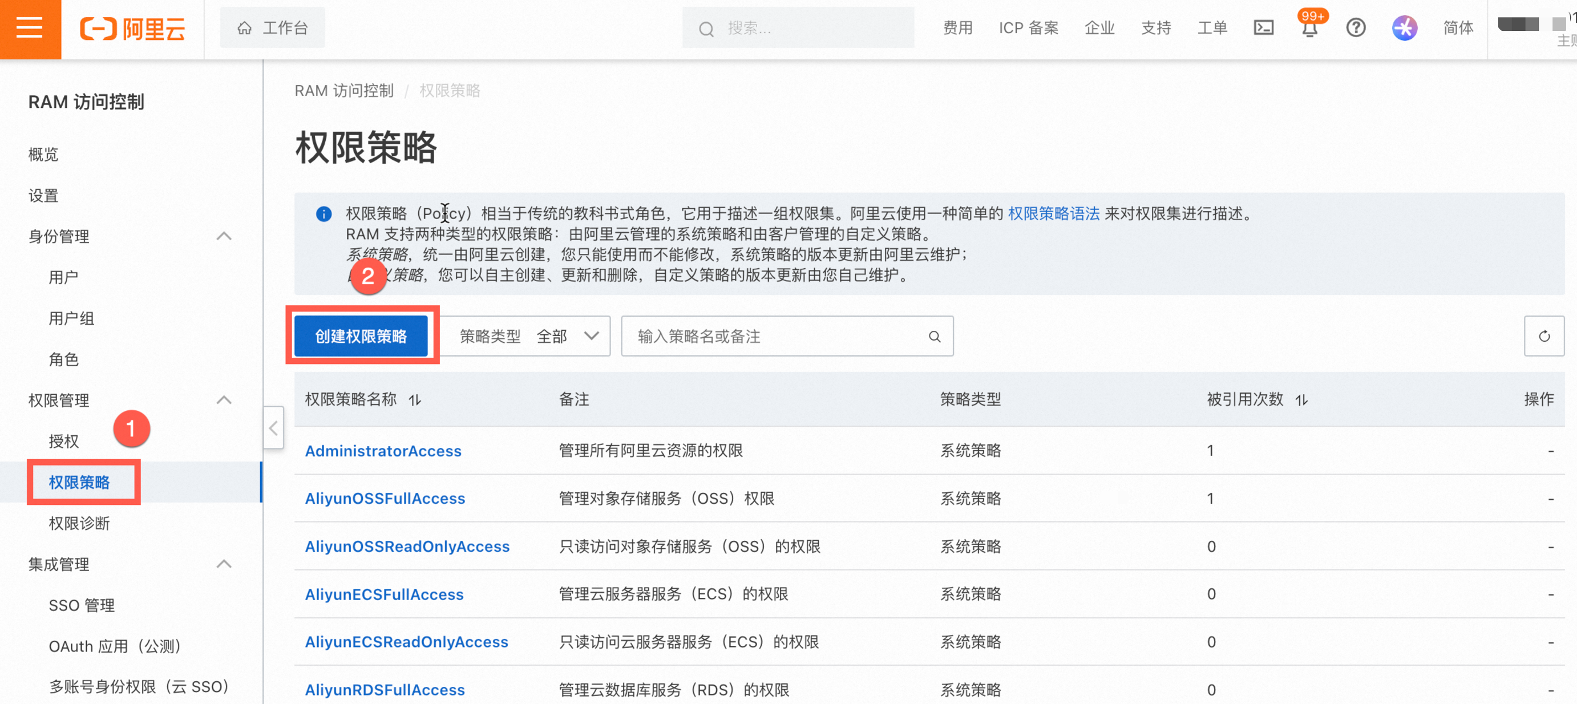Click the 操作 column header
This screenshot has width=1577, height=704.
tap(1539, 400)
